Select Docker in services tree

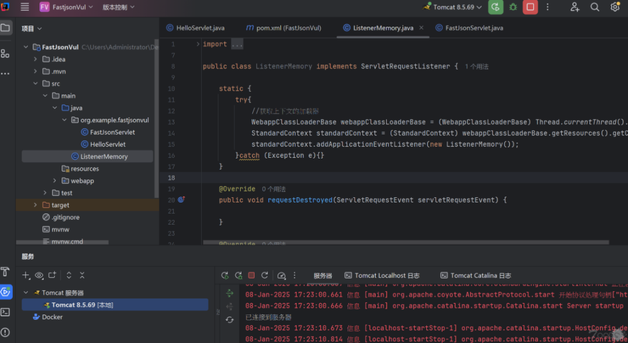pos(48,317)
